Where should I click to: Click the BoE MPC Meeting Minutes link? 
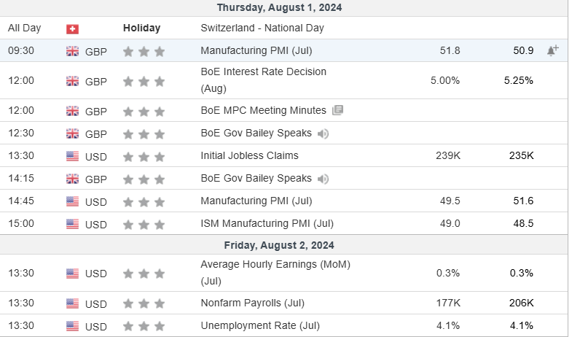click(x=263, y=110)
